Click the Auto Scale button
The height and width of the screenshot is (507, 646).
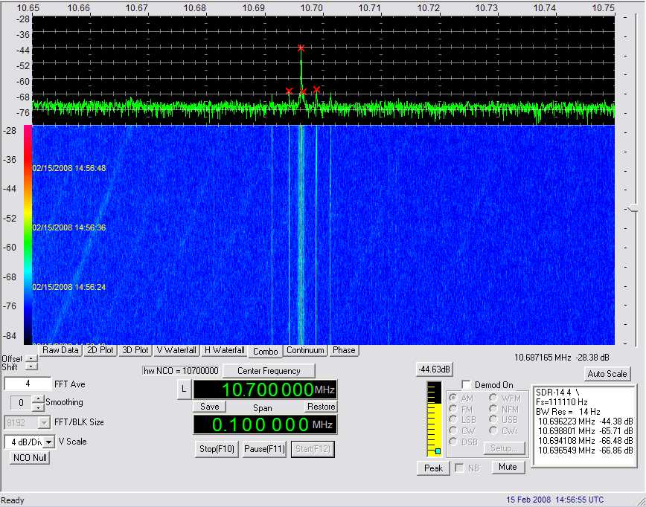[607, 374]
